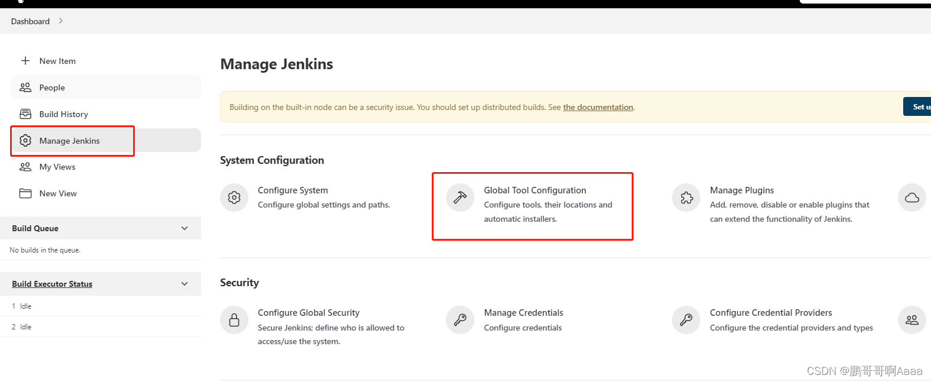The width and height of the screenshot is (931, 382).
Task: Select New View in sidebar
Action: (58, 193)
